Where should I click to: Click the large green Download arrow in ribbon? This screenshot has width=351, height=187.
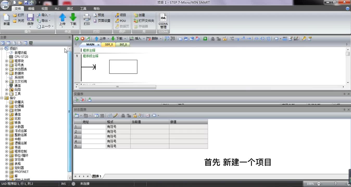(73, 17)
